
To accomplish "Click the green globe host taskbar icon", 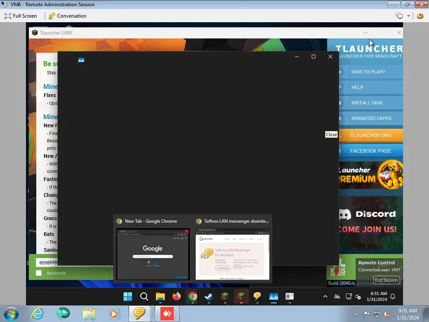I will 63,314.
